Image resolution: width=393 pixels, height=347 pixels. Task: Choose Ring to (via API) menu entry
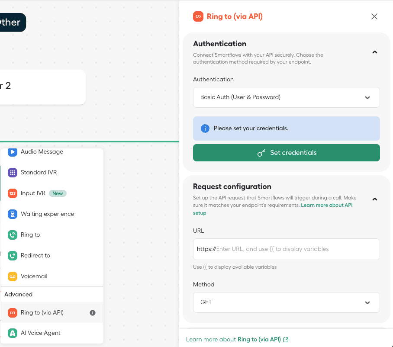tap(42, 313)
